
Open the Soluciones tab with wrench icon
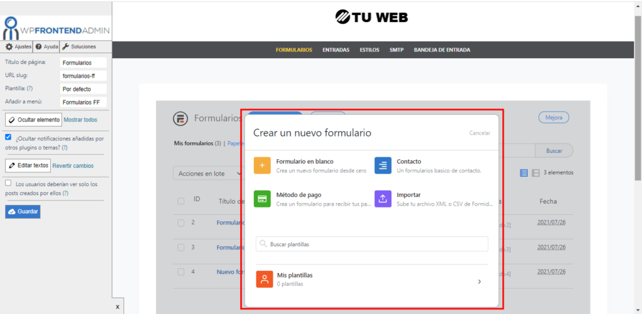(x=80, y=47)
